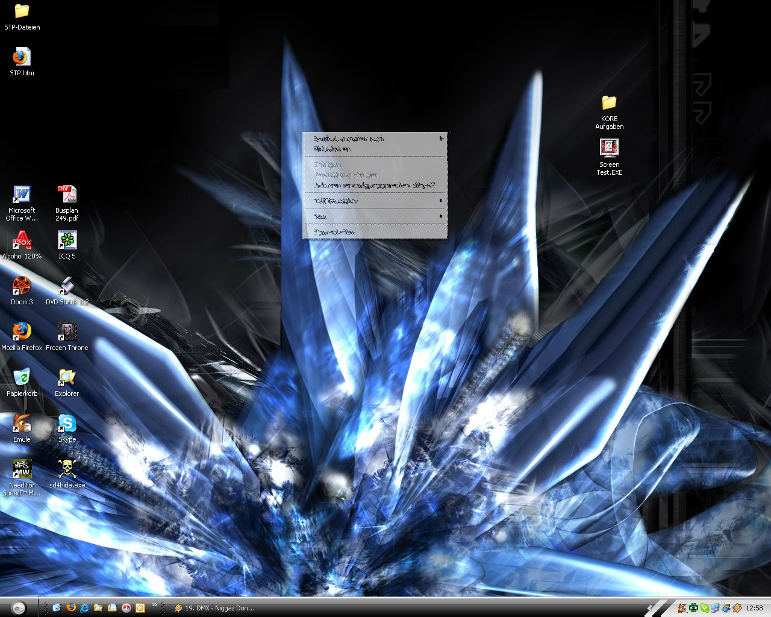Open the DMX Winamp taskbar button
Screen dimensions: 771x617
214,608
